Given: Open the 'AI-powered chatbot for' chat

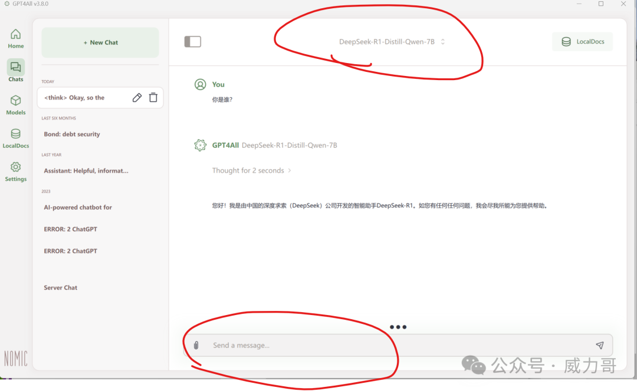Looking at the screenshot, I should coord(78,207).
